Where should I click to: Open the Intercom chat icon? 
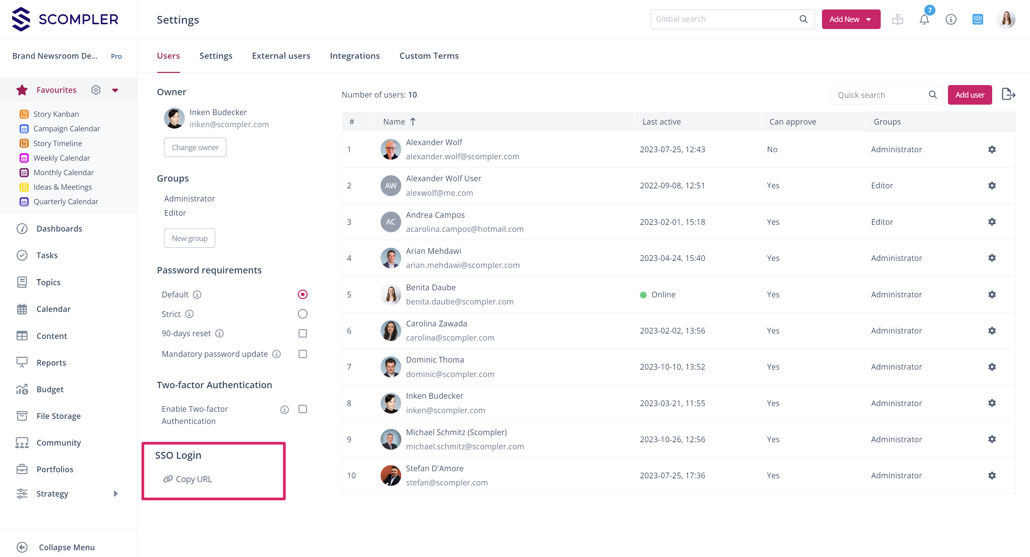click(977, 19)
